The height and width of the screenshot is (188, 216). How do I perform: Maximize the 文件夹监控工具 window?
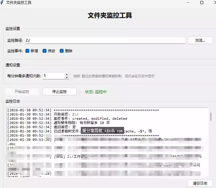(202, 2)
